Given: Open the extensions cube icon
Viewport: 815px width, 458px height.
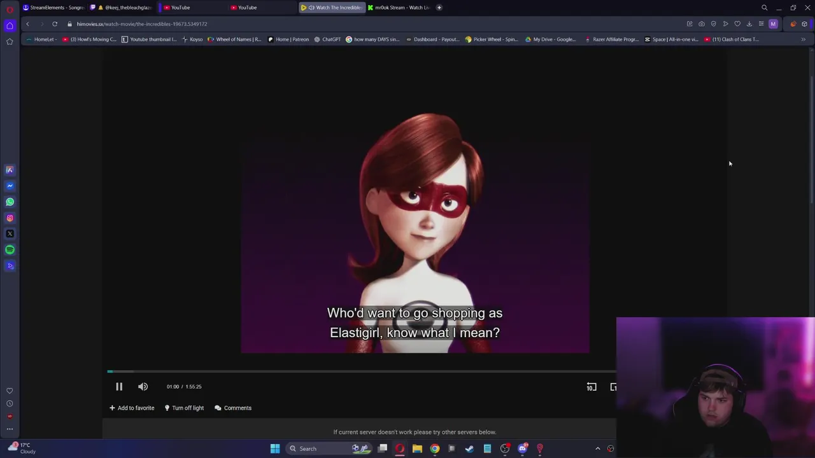Looking at the screenshot, I should pyautogui.click(x=805, y=24).
